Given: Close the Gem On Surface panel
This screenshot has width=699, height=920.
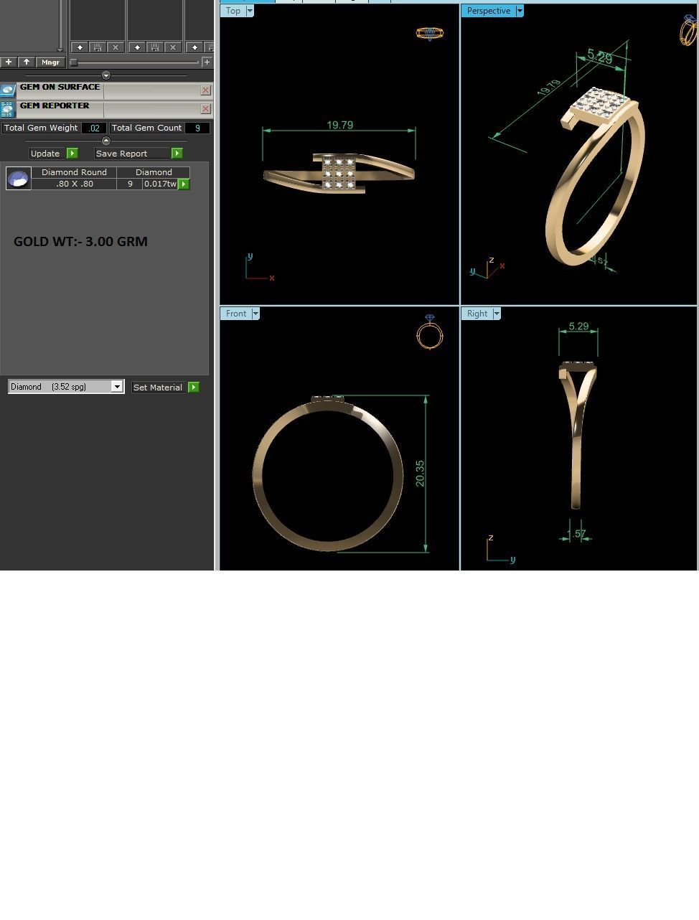Looking at the screenshot, I should 206,90.
